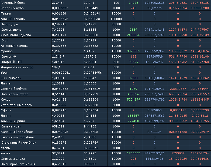Click the 'Светокамень' item name
Screen dimensions: 211x167
coord(11,30)
